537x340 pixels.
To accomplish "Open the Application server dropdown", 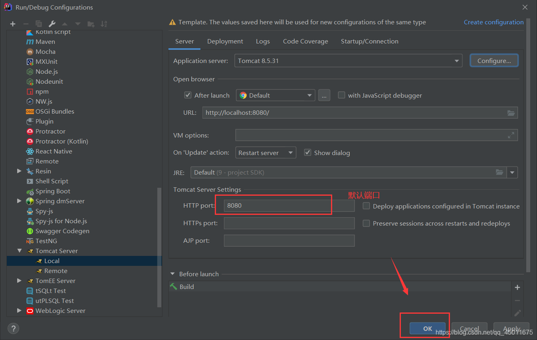I will (348, 61).
